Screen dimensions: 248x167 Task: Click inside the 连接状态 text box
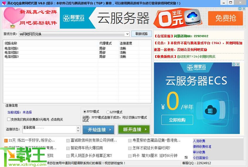49,129
